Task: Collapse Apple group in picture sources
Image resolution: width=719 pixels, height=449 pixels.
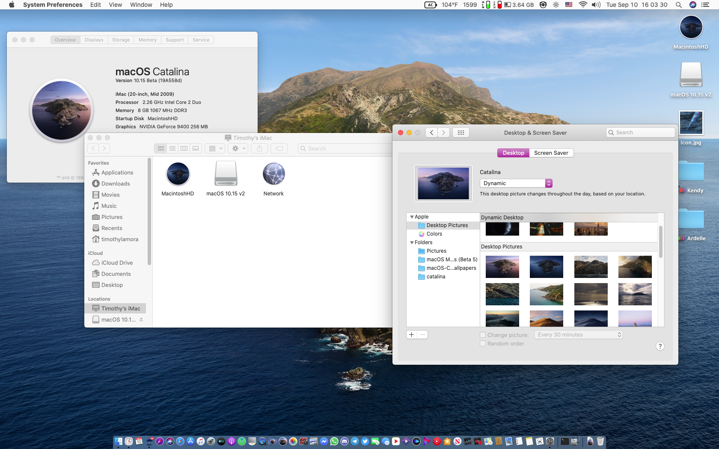Action: pyautogui.click(x=412, y=217)
